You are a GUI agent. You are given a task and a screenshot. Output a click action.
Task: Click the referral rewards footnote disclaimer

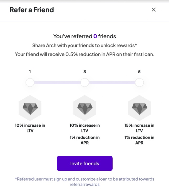pyautogui.click(x=85, y=182)
